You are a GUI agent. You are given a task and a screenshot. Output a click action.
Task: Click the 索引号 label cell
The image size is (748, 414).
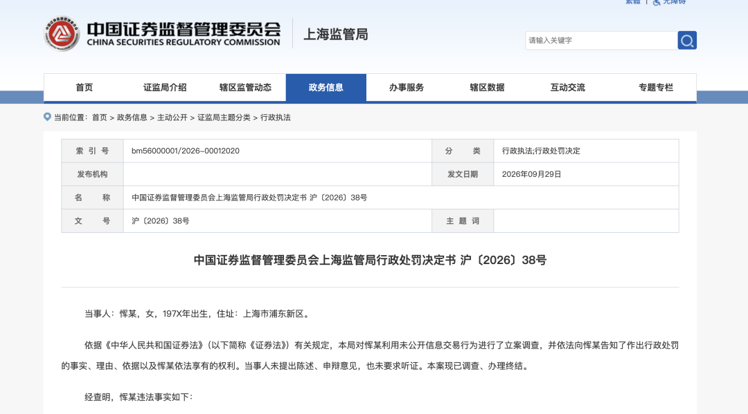(93, 151)
